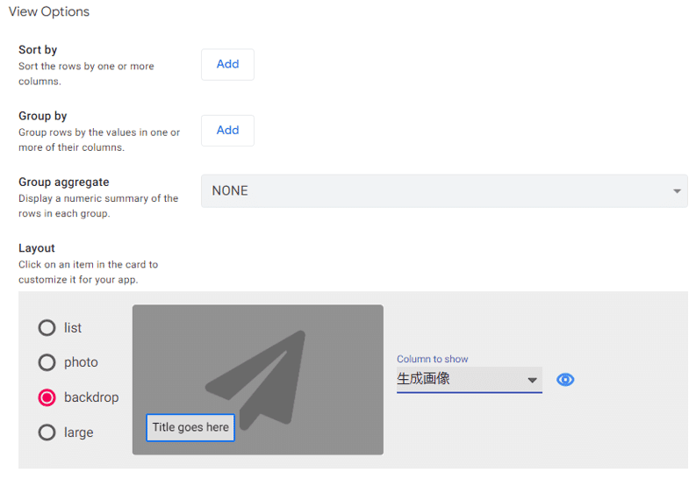This screenshot has width=696, height=479.
Task: Select the photo layout radio button
Action: point(47,362)
